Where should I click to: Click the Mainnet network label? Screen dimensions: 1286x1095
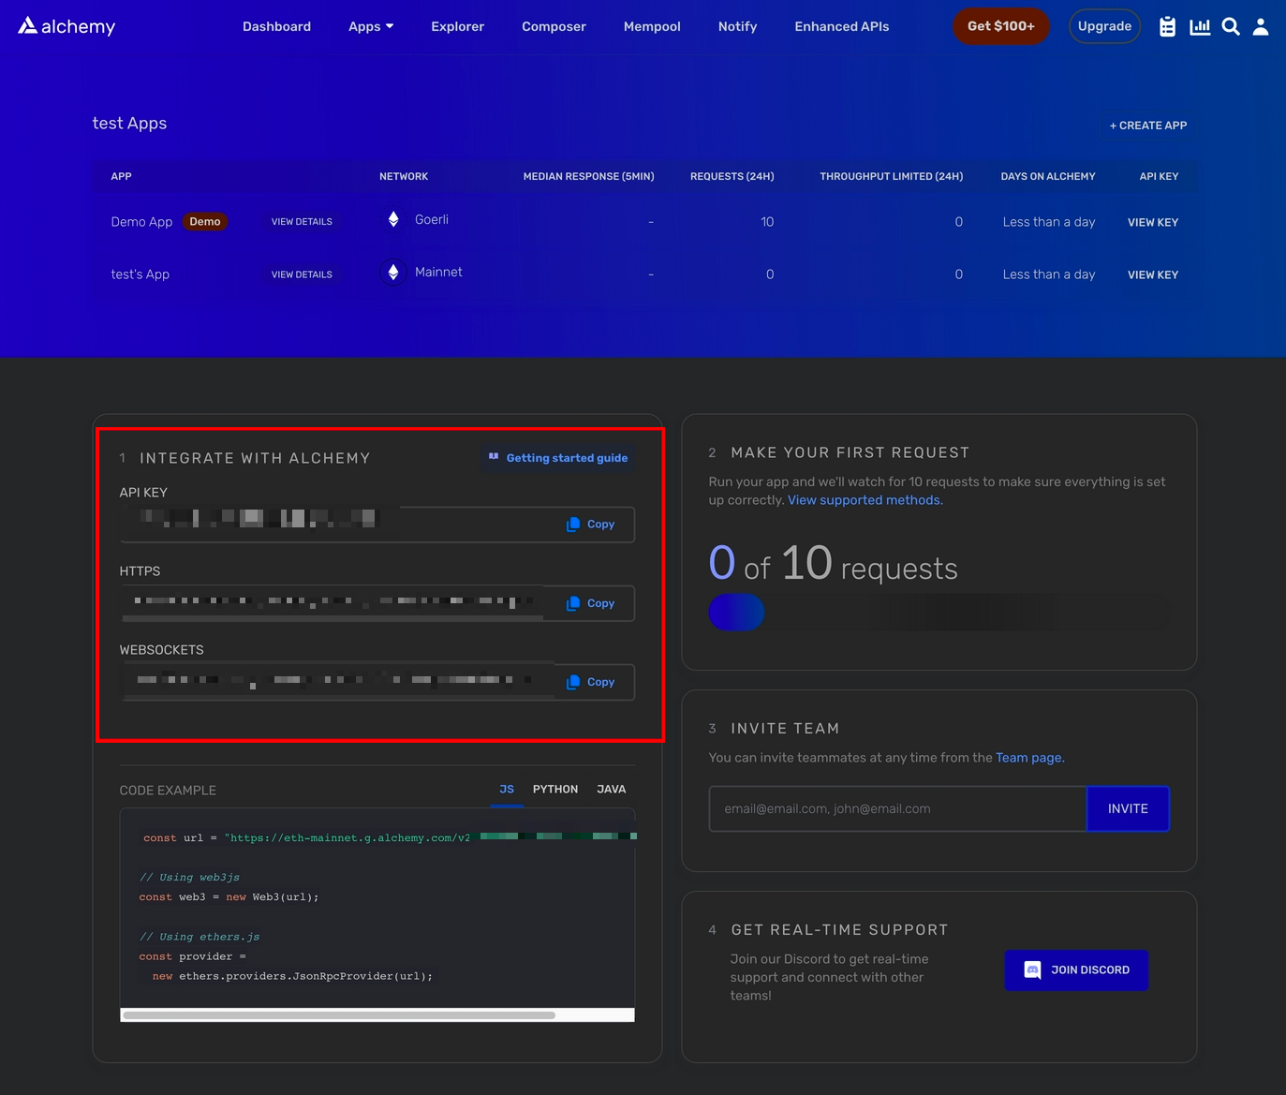coord(438,272)
